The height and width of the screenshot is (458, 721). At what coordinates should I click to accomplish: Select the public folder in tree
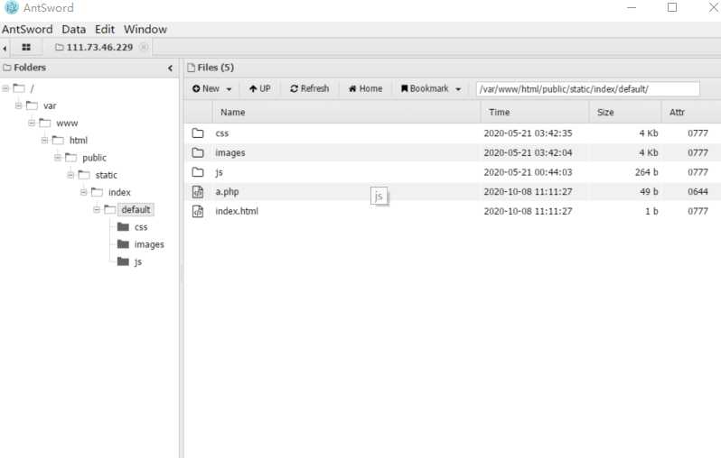point(94,158)
